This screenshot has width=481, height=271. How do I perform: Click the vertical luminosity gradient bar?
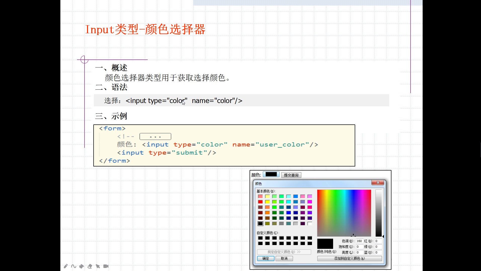pyautogui.click(x=379, y=213)
